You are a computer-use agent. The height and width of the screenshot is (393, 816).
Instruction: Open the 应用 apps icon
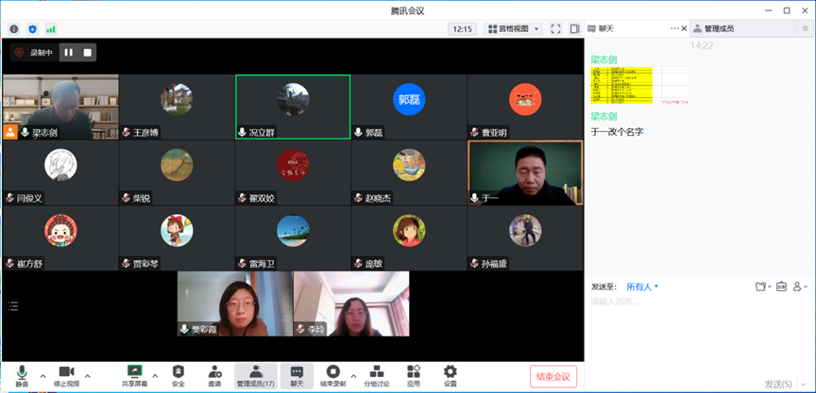(414, 376)
